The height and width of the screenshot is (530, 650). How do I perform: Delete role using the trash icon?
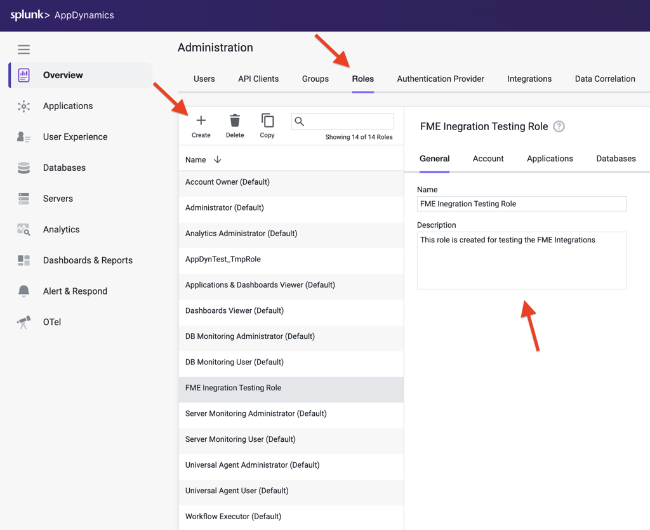pos(235,121)
